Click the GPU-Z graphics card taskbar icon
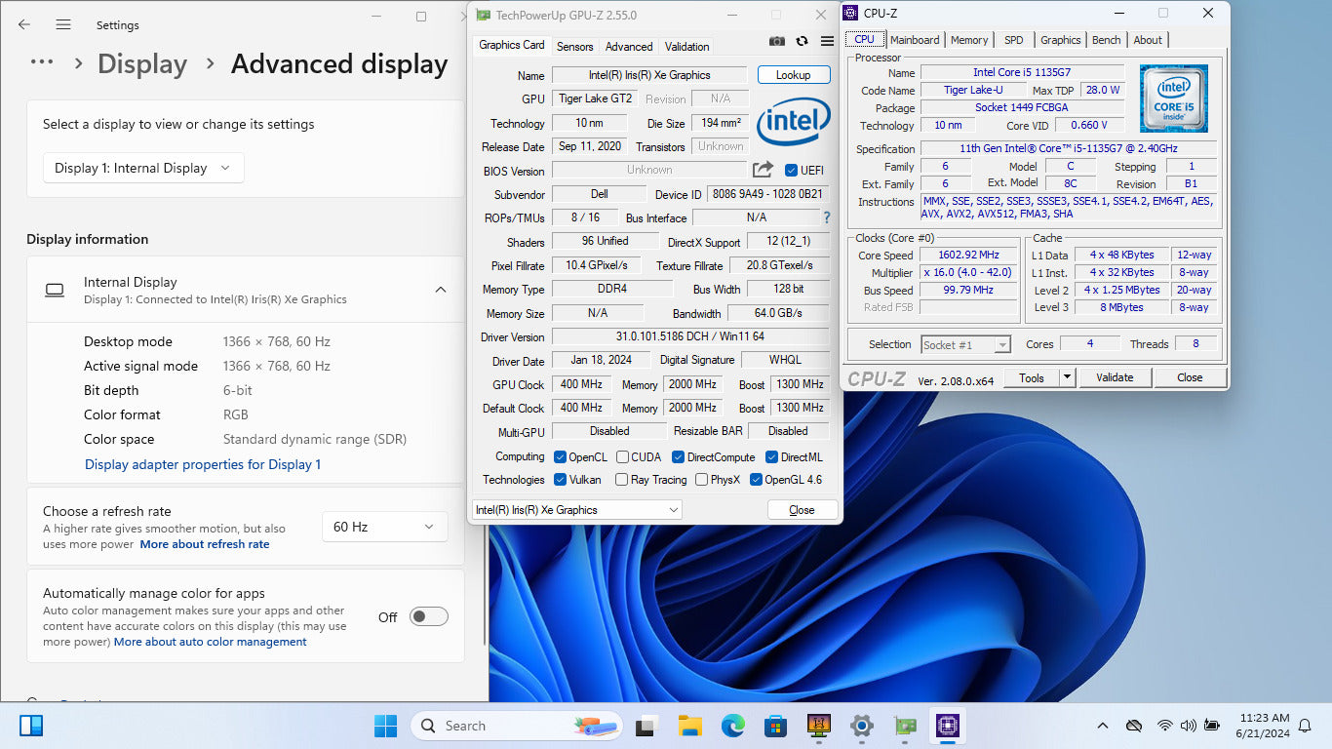Image resolution: width=1332 pixels, height=749 pixels. pyautogui.click(x=905, y=726)
